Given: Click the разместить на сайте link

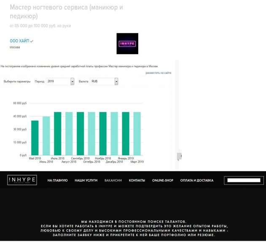Looking at the screenshot, I should (159, 73).
